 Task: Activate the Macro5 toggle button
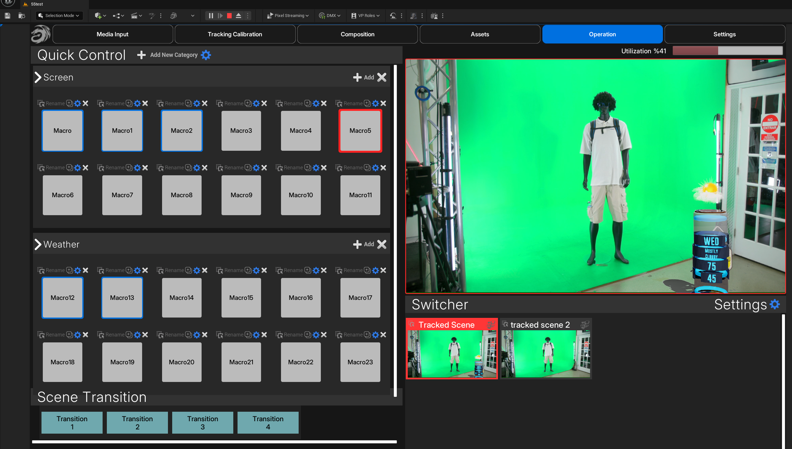point(360,130)
